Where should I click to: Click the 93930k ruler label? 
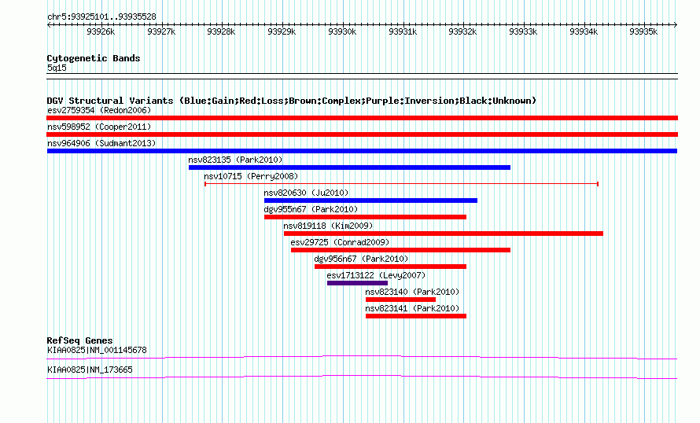pos(342,31)
